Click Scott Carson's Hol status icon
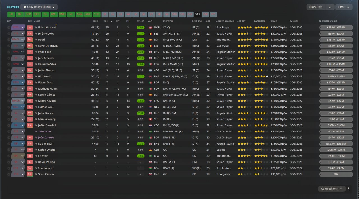Image resolution: width=359 pixels, height=199 pixels. click(x=30, y=174)
